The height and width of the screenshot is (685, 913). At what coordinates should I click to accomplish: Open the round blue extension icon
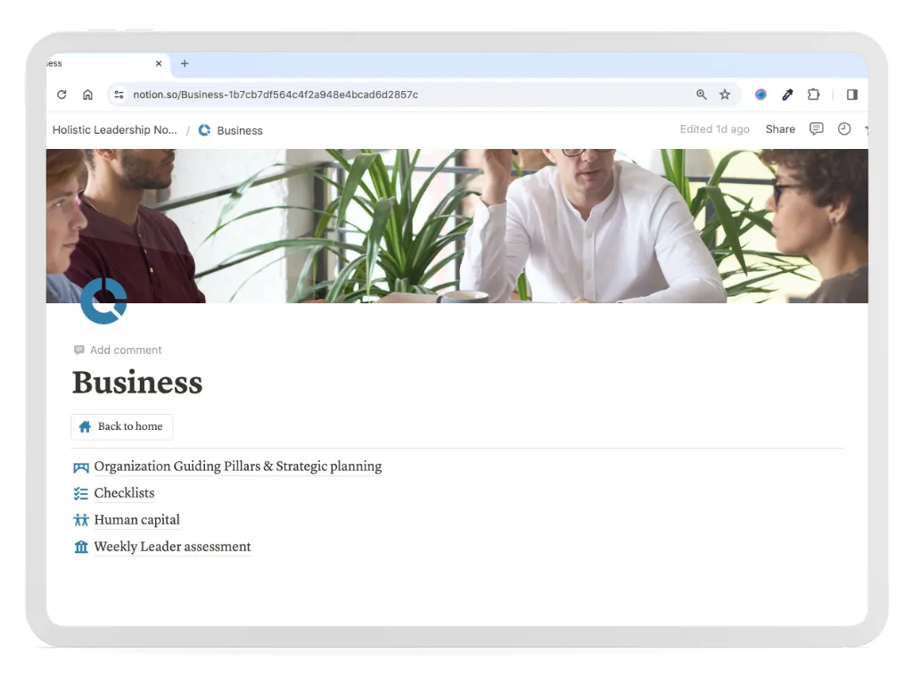pos(761,95)
